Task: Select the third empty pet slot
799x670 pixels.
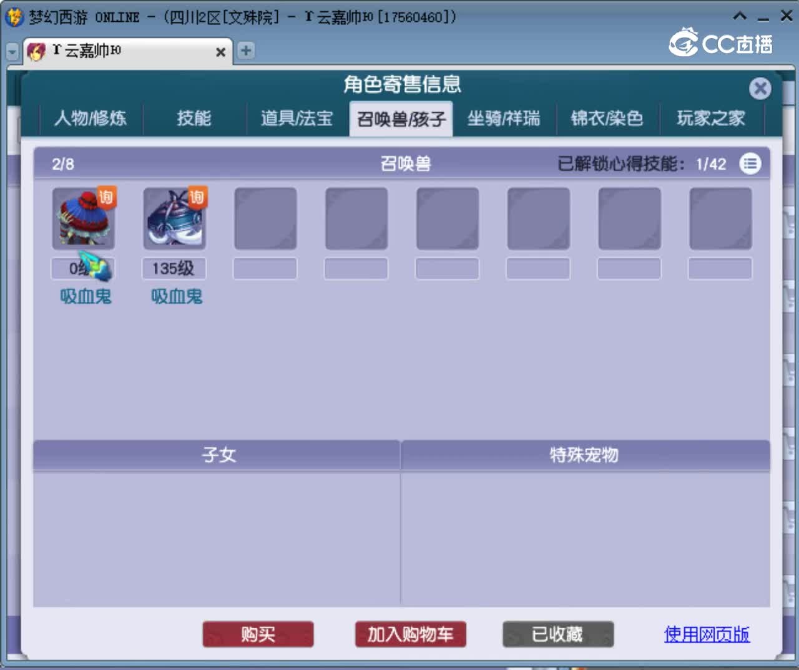Action: [x=448, y=218]
